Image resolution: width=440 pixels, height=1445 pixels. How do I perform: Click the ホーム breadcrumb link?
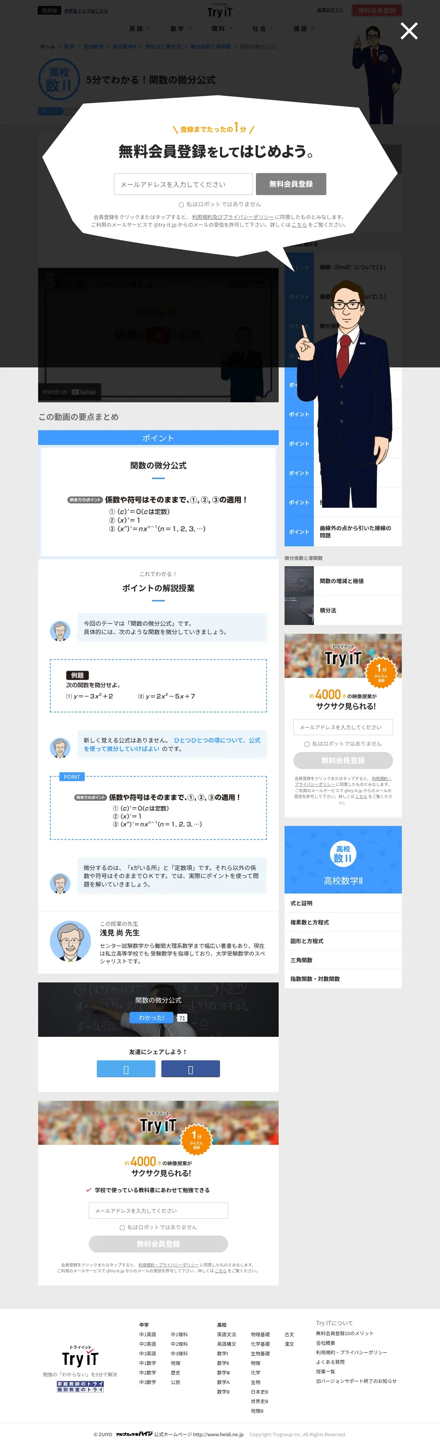(48, 47)
